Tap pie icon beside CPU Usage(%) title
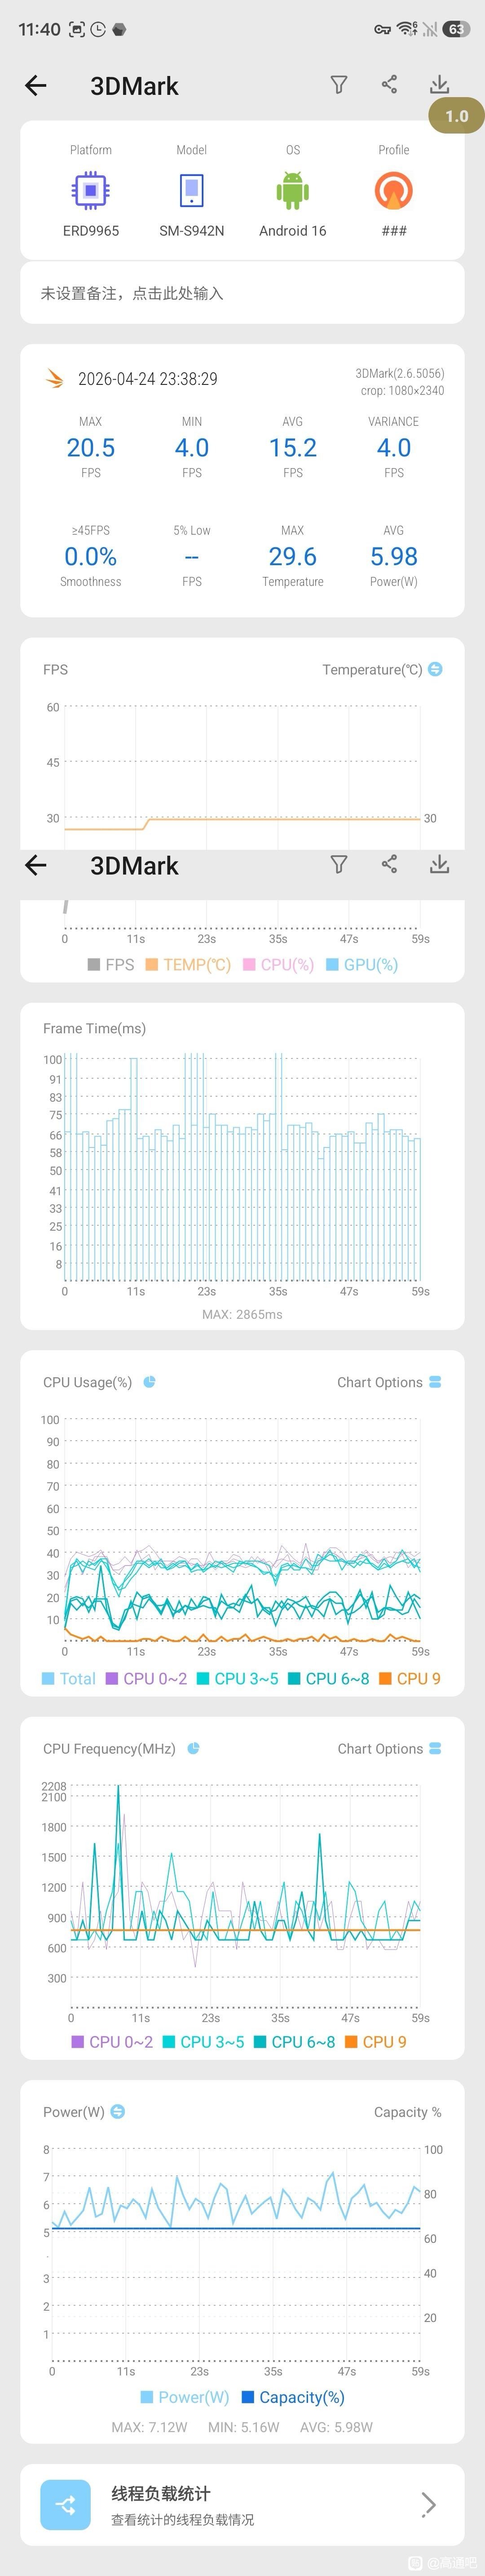 pos(150,1382)
